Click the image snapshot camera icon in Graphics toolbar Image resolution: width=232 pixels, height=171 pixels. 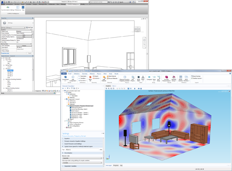139,89
